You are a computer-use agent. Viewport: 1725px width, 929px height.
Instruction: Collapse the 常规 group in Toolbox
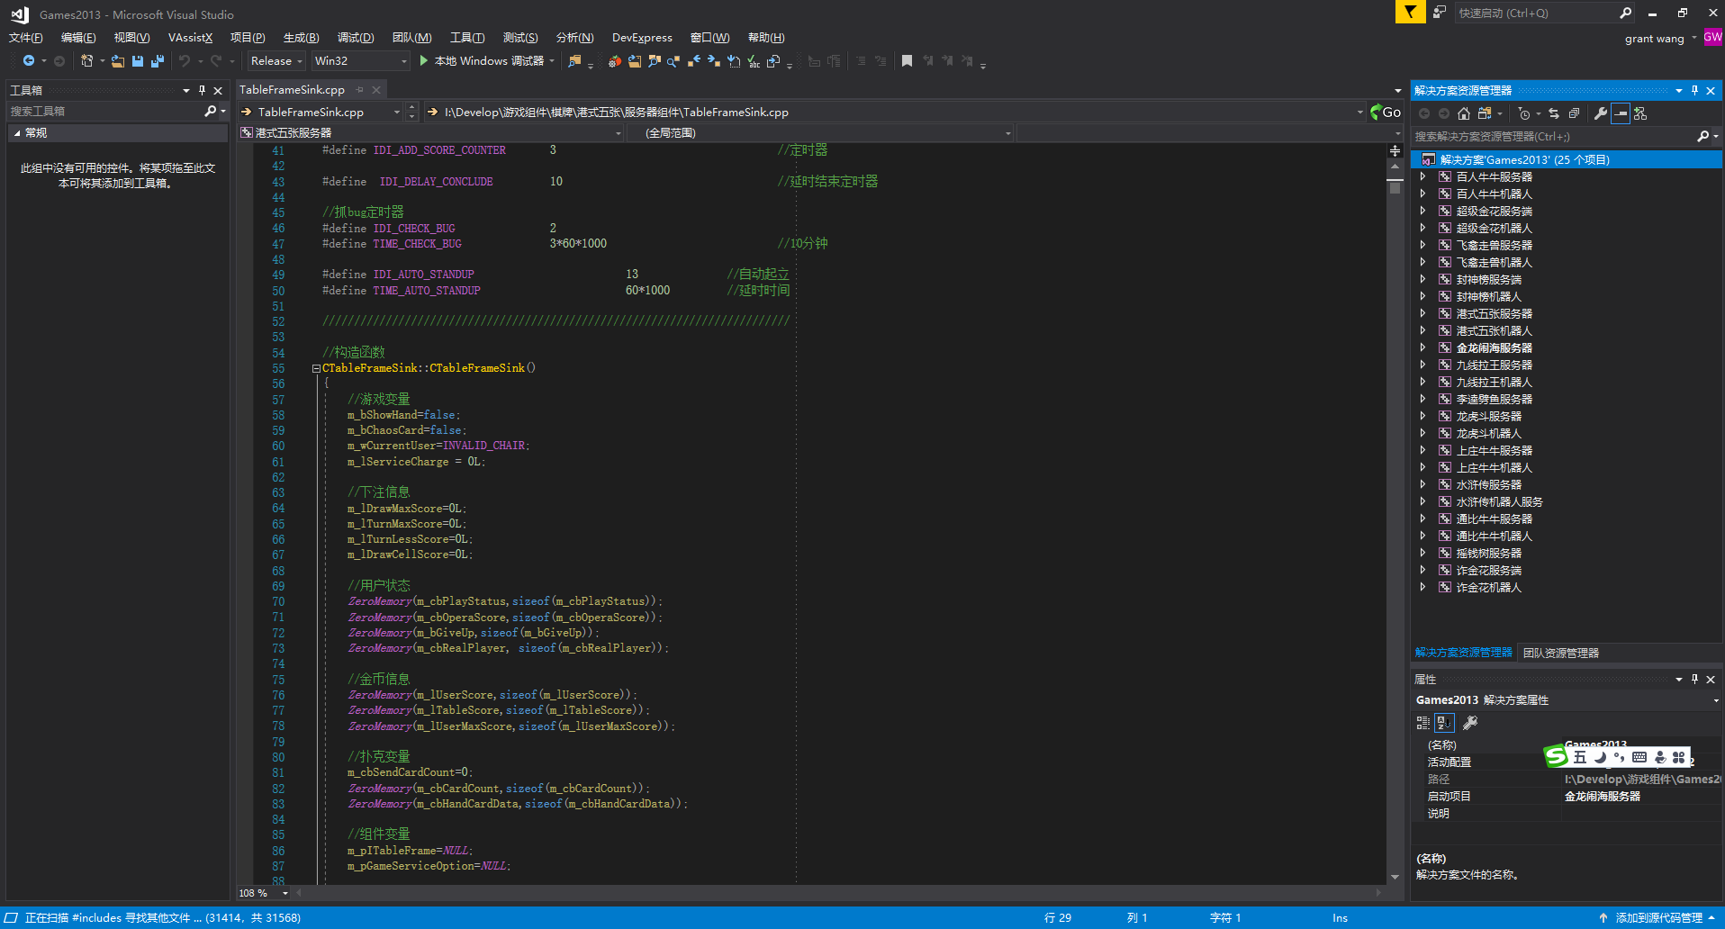[16, 132]
